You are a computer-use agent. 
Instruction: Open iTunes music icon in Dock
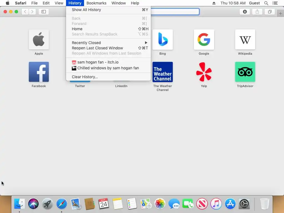216,204
